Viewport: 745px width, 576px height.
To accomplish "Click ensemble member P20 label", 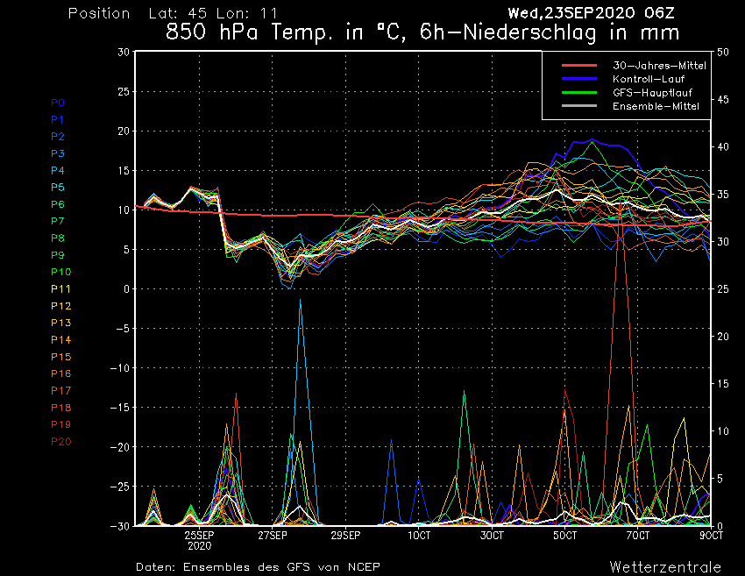I will 60,441.
